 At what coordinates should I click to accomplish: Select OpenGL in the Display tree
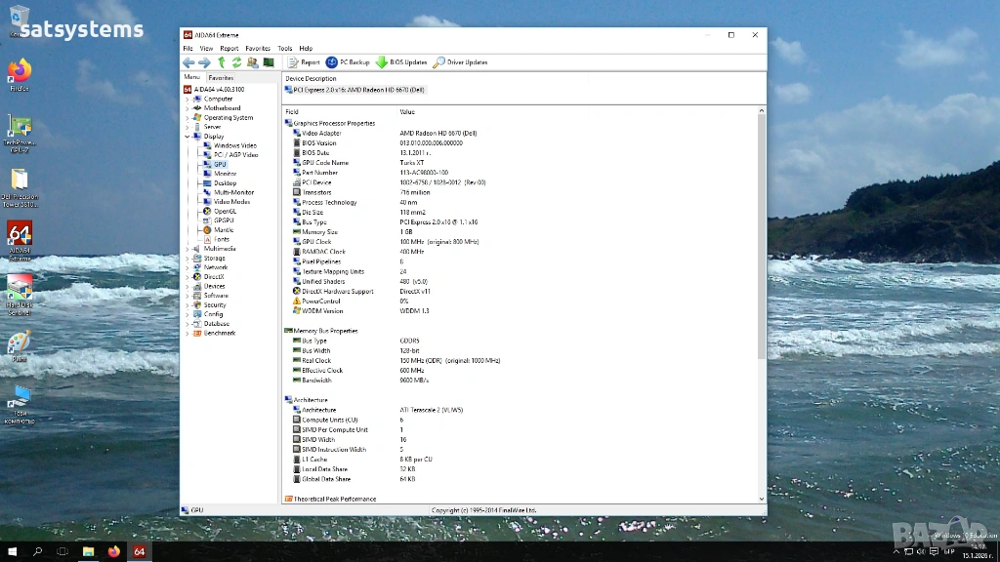tap(225, 211)
